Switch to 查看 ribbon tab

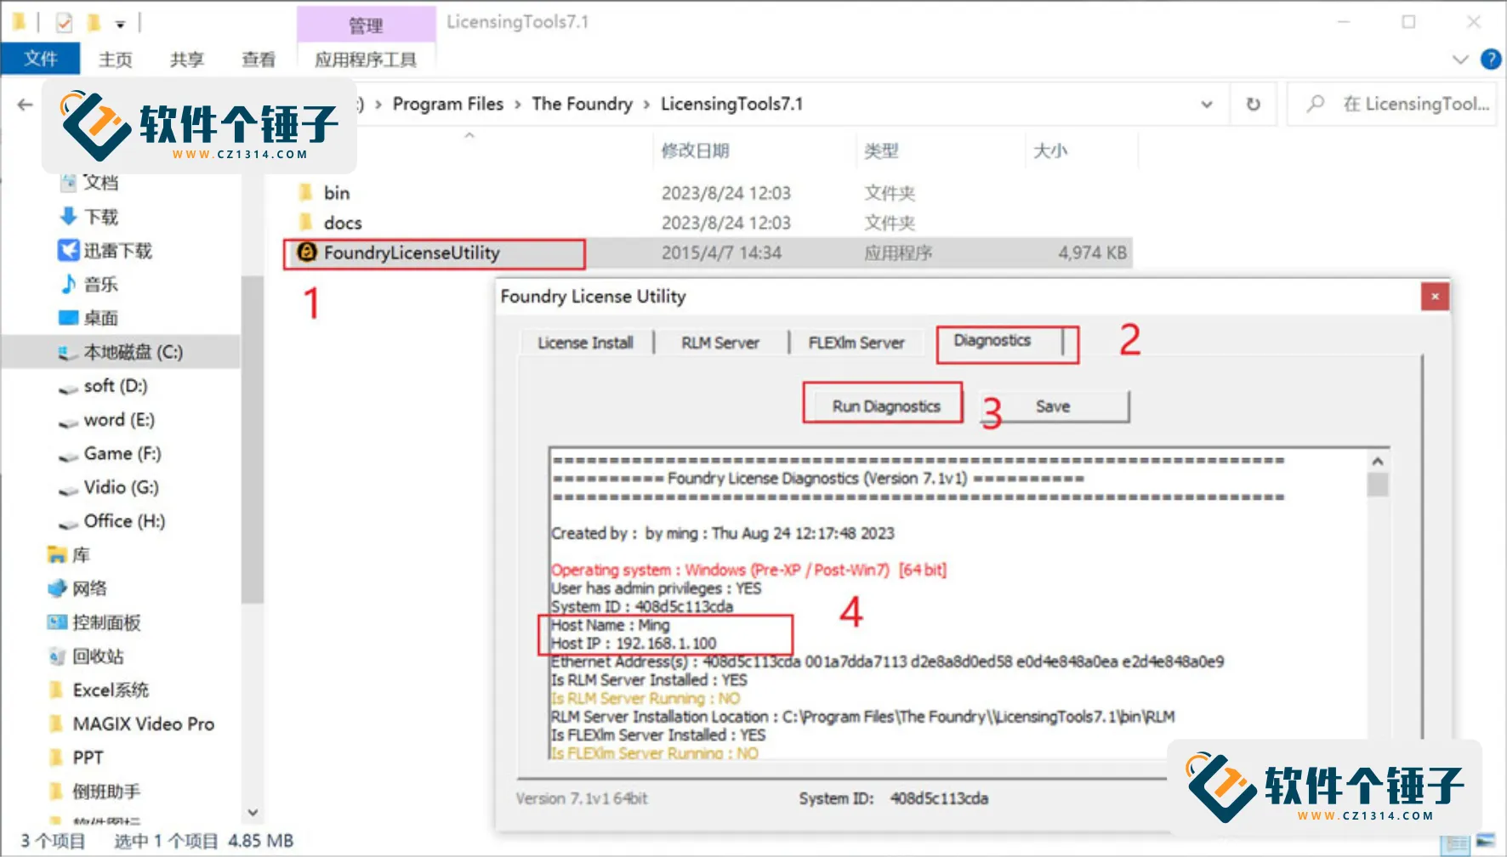pyautogui.click(x=259, y=60)
